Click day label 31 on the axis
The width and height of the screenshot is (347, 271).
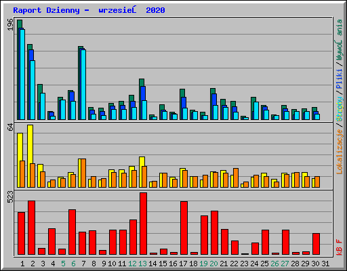click(325, 264)
